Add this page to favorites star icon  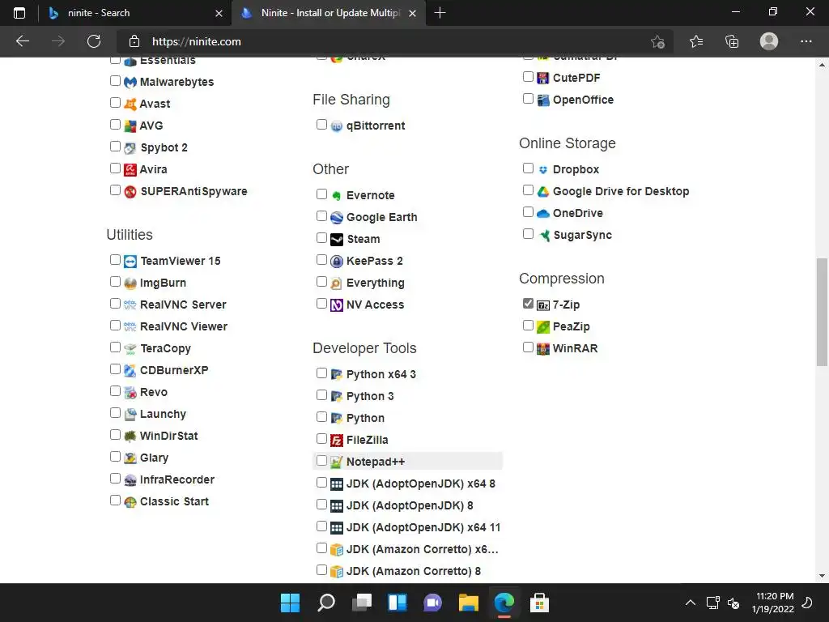[x=657, y=41]
